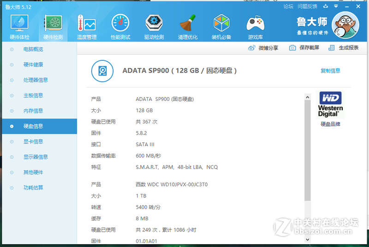Launch 性能测试 performance test icon
The image size is (369, 247).
click(x=120, y=23)
